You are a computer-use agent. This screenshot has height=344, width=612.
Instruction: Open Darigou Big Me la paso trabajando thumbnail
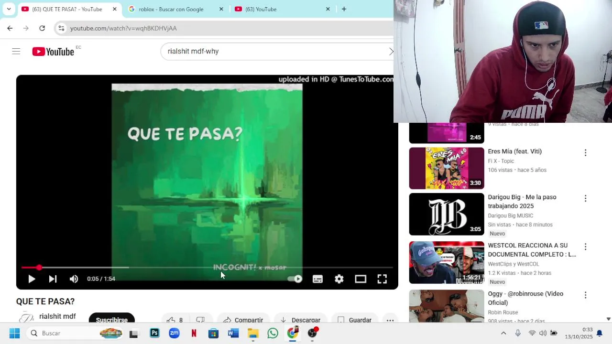click(447, 214)
